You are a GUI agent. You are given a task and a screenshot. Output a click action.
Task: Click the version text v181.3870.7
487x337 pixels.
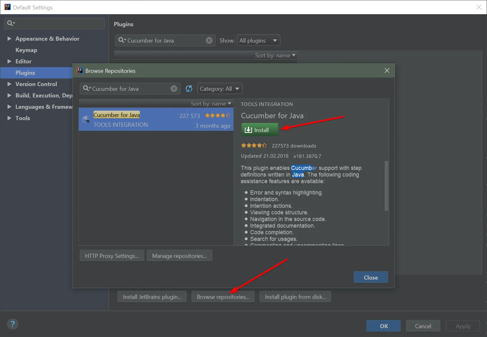click(307, 156)
